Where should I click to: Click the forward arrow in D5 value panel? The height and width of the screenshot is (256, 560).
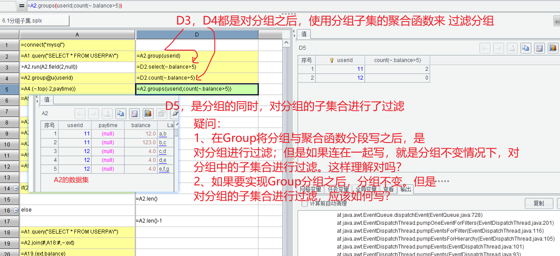[498, 48]
